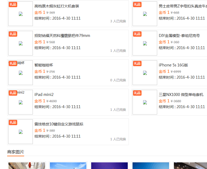Click the 礼品 badge on iPhone 5s card
The image size is (207, 169).
pyautogui.click(x=137, y=64)
